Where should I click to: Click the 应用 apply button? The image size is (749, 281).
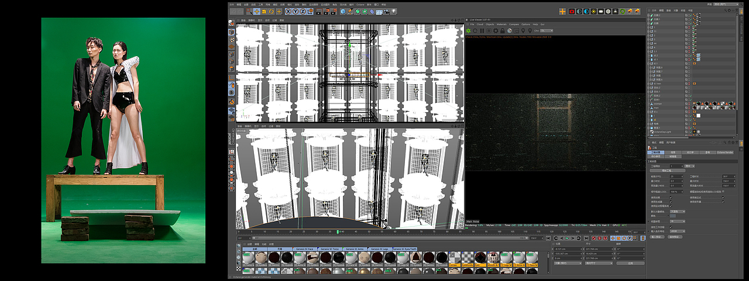630,263
